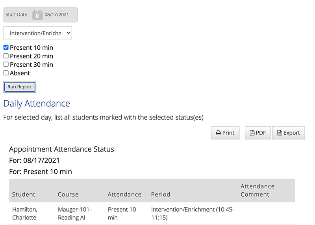Select the Attendance column header
The height and width of the screenshot is (225, 315).
(x=124, y=194)
